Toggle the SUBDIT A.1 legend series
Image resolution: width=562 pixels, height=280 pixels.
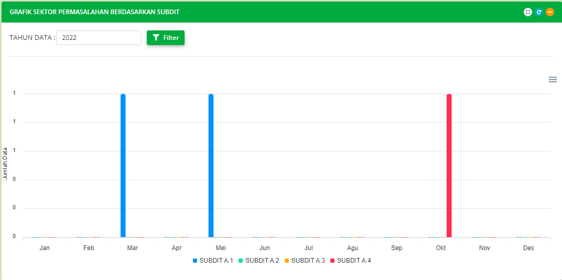coord(213,261)
